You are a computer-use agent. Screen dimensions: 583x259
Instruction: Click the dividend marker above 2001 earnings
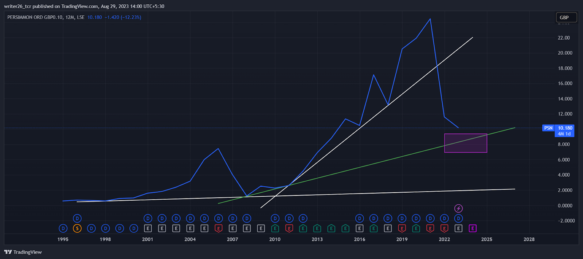[x=148, y=218]
